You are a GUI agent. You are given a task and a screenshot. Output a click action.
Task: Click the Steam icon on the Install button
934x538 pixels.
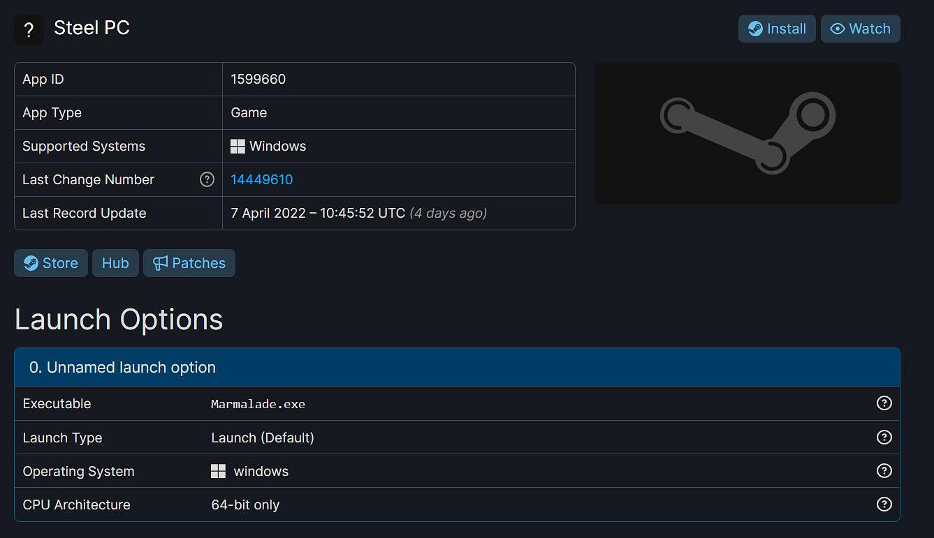[754, 29]
